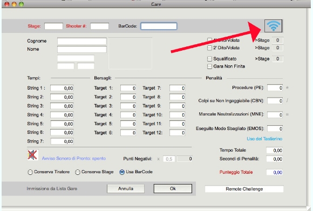Click Avviso Sonoro di Pronto link

click(73, 159)
